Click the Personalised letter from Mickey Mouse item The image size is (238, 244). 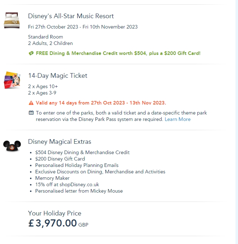pos(79,191)
